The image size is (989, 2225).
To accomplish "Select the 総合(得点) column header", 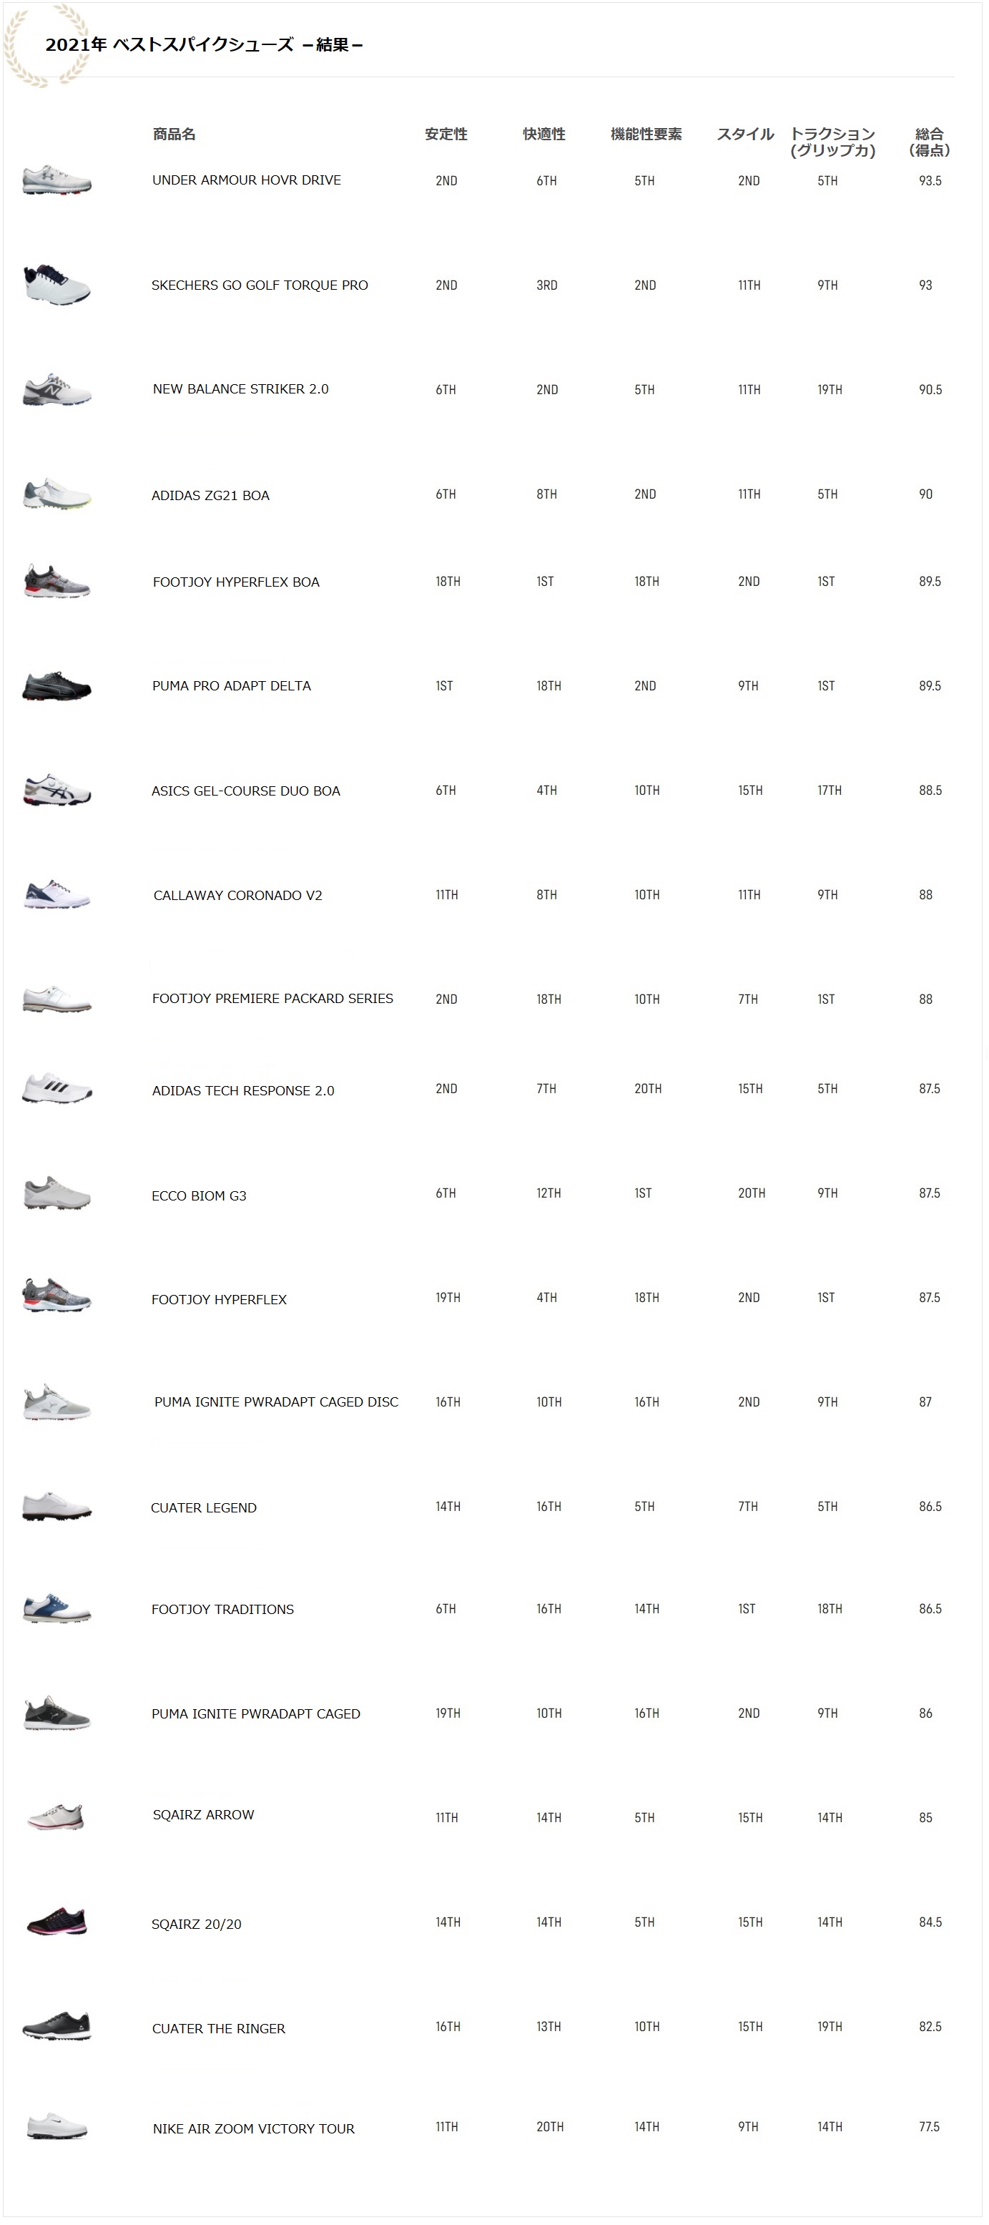I will [930, 142].
